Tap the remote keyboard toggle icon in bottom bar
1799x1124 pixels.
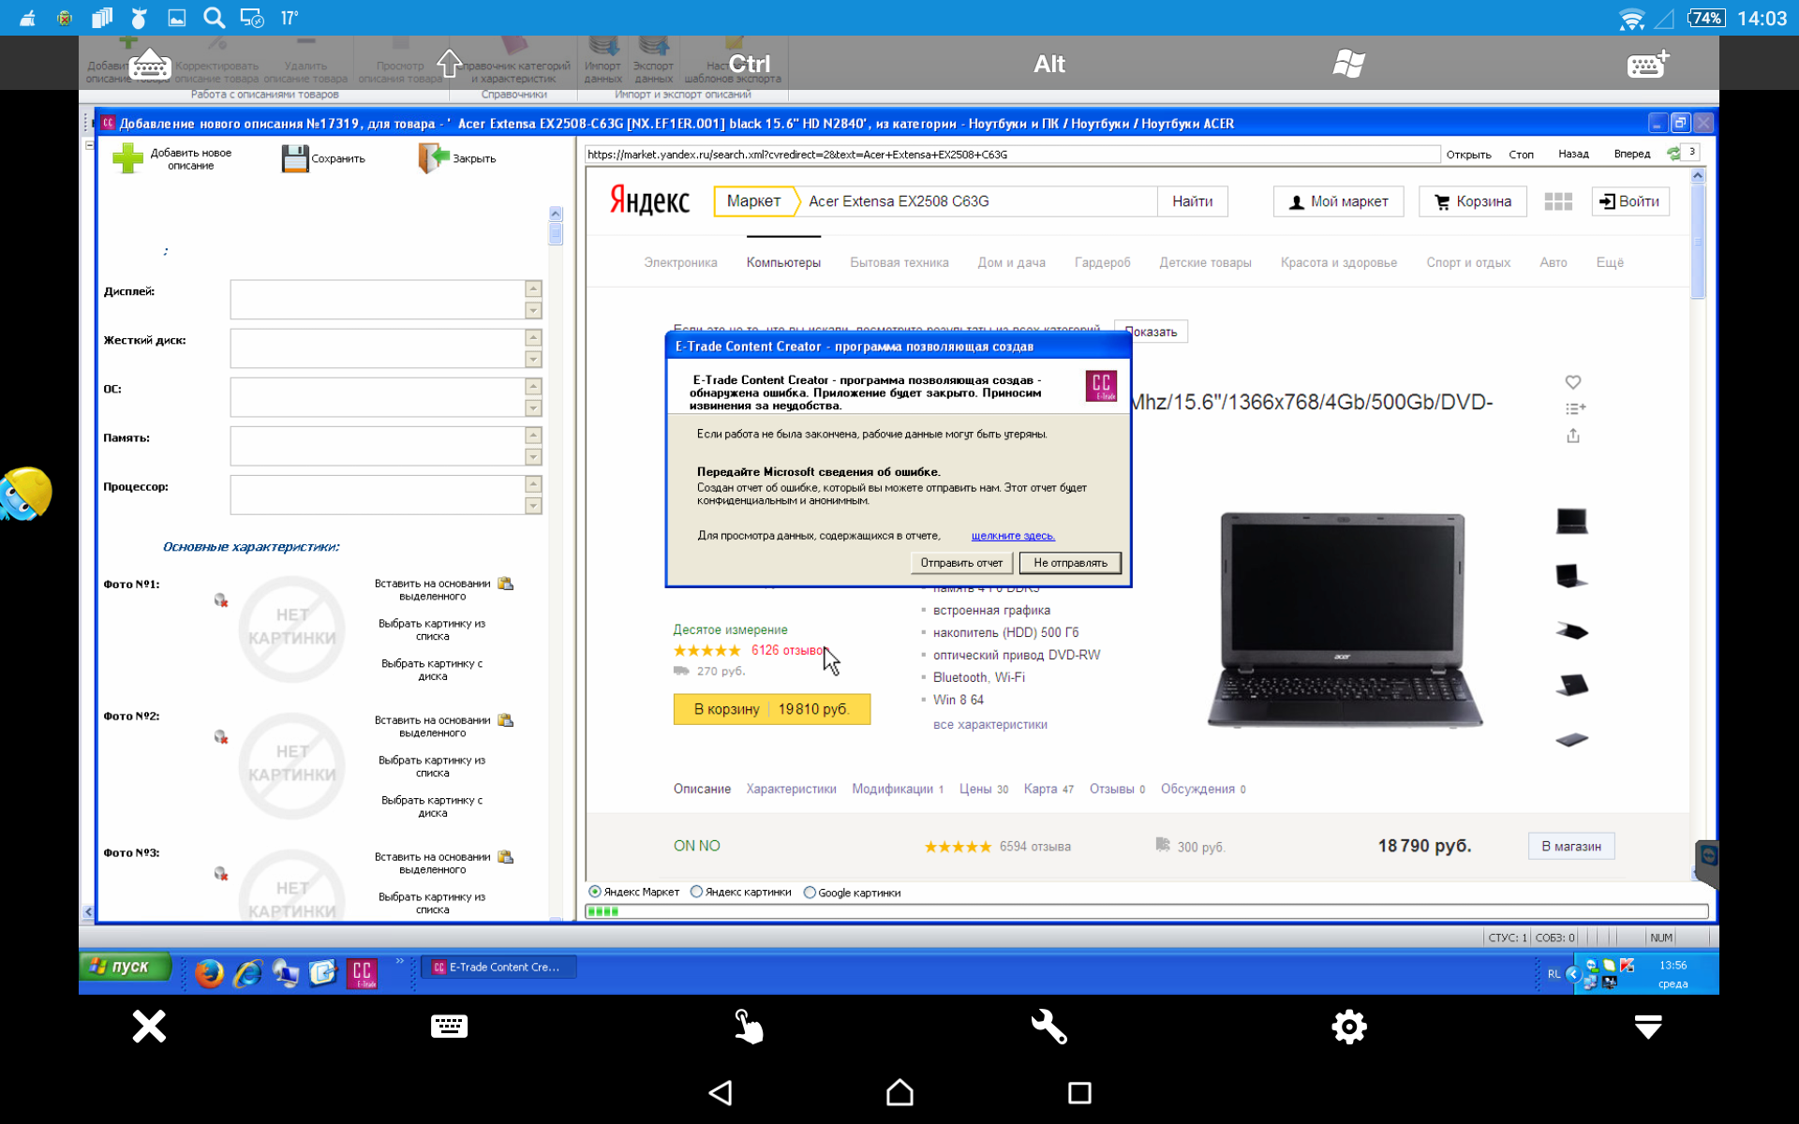pyautogui.click(x=449, y=1027)
